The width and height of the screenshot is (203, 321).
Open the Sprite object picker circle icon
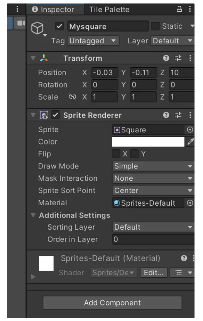190,130
